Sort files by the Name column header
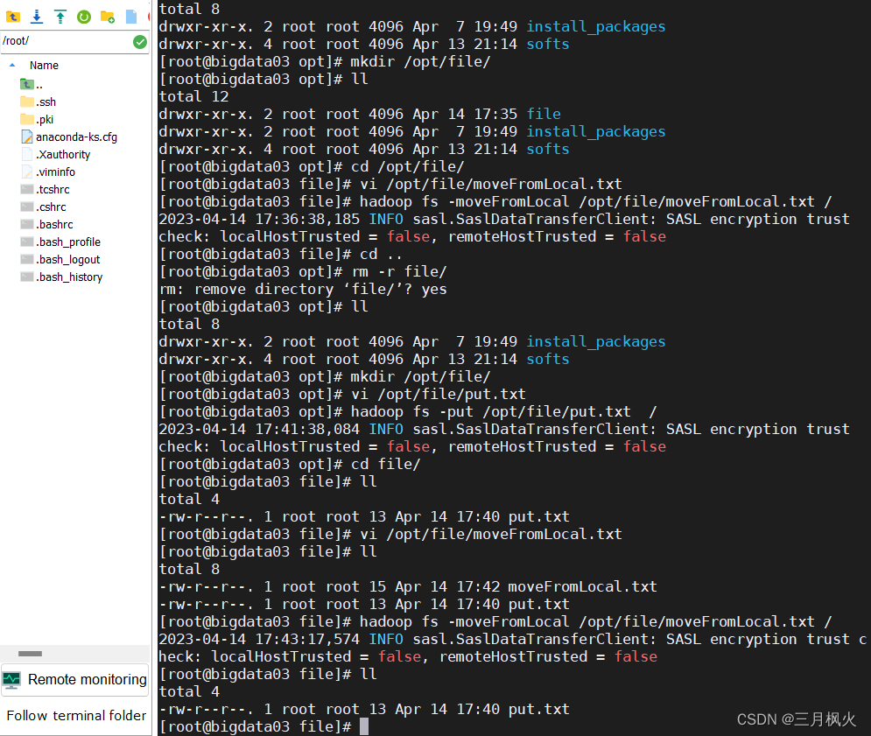 (44, 65)
